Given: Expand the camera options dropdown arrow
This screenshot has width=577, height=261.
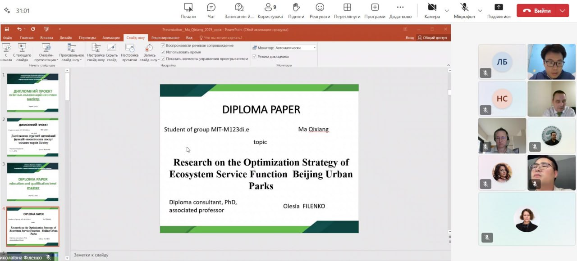Looking at the screenshot, I should (447, 11).
